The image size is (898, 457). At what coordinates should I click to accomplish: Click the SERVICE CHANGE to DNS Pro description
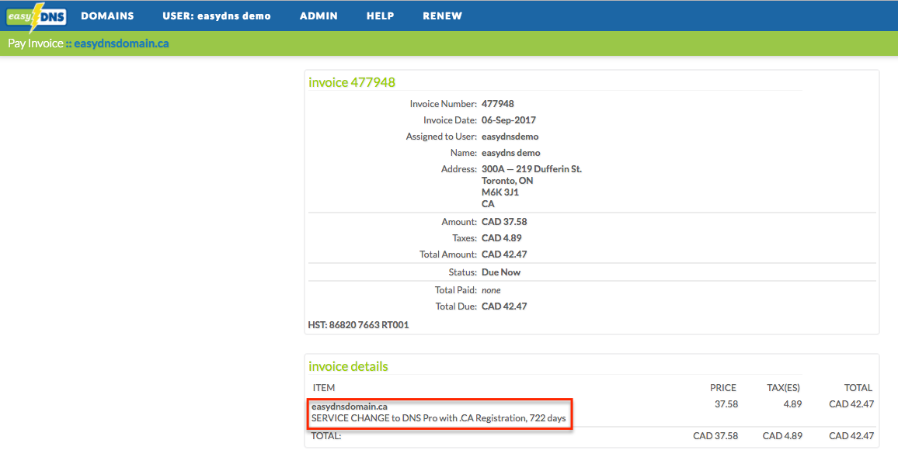pos(439,418)
